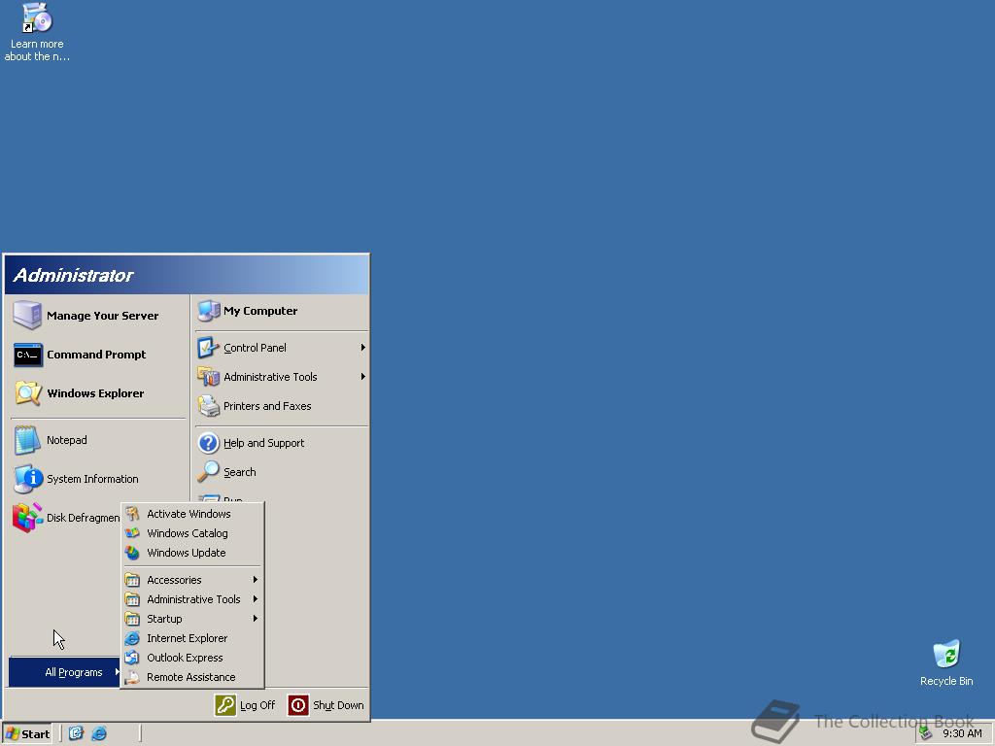Image resolution: width=995 pixels, height=746 pixels.
Task: Click the Search text label
Action: 240,473
